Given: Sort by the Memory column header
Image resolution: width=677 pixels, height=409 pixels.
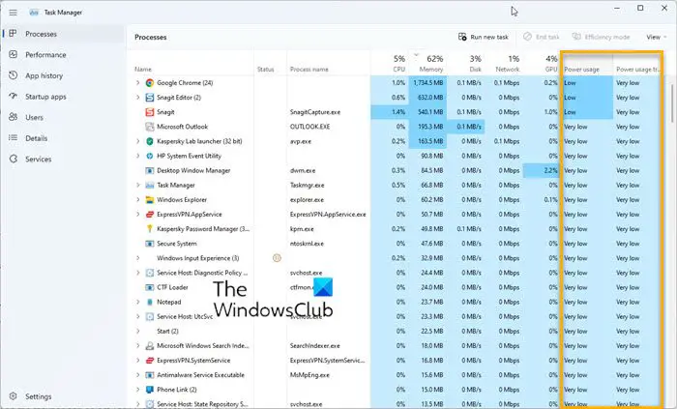Looking at the screenshot, I should (427, 63).
